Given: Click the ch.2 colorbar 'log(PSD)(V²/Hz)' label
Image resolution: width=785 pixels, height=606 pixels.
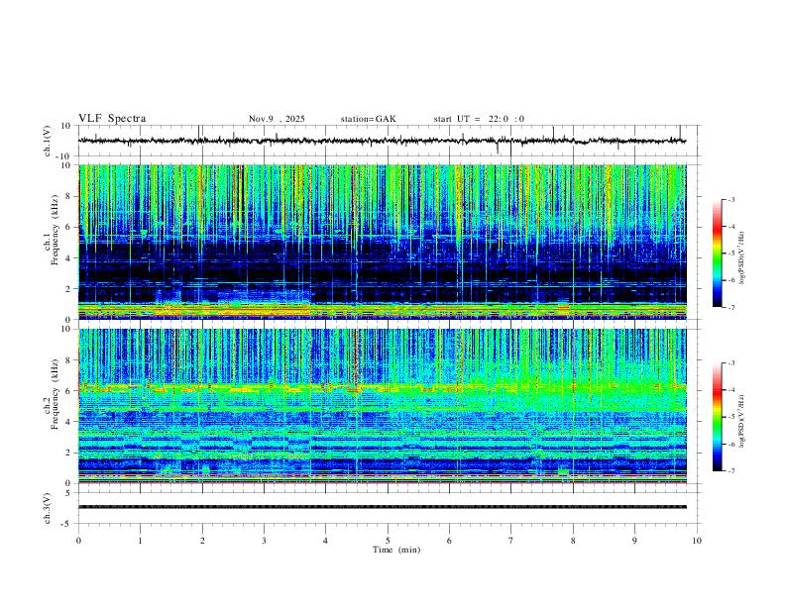Looking at the screenshot, I should pos(742,422).
